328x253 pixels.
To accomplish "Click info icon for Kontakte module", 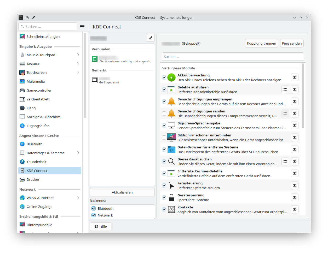I will click(x=295, y=209).
